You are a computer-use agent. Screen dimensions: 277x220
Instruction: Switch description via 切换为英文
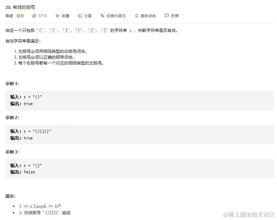point(116,16)
